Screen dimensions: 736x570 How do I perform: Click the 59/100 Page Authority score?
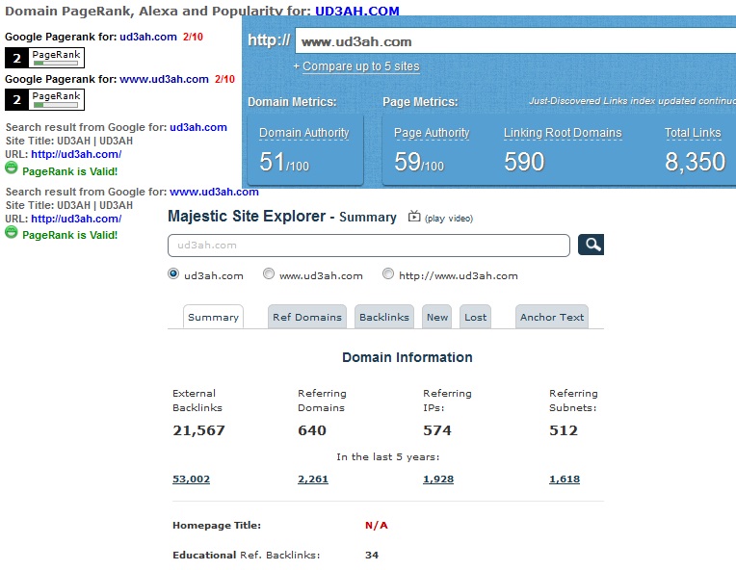point(419,162)
